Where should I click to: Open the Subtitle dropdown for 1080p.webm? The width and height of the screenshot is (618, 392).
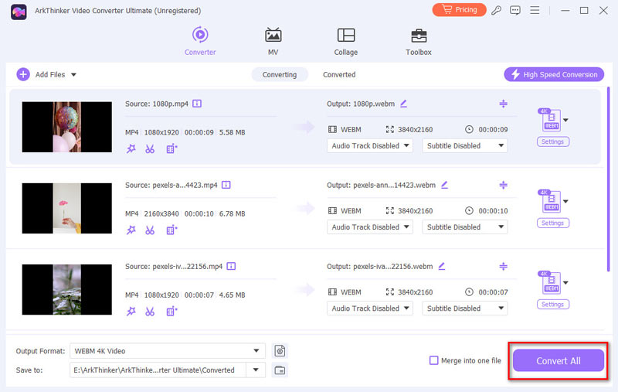pos(465,146)
